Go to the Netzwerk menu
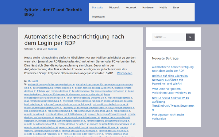 coord(131,8)
